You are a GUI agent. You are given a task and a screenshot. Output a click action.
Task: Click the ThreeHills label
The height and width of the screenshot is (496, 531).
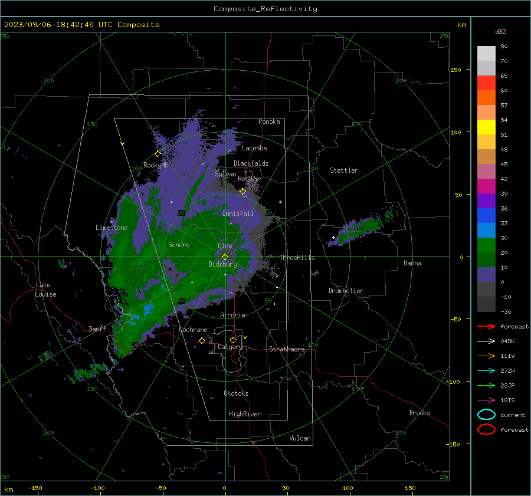click(x=297, y=258)
